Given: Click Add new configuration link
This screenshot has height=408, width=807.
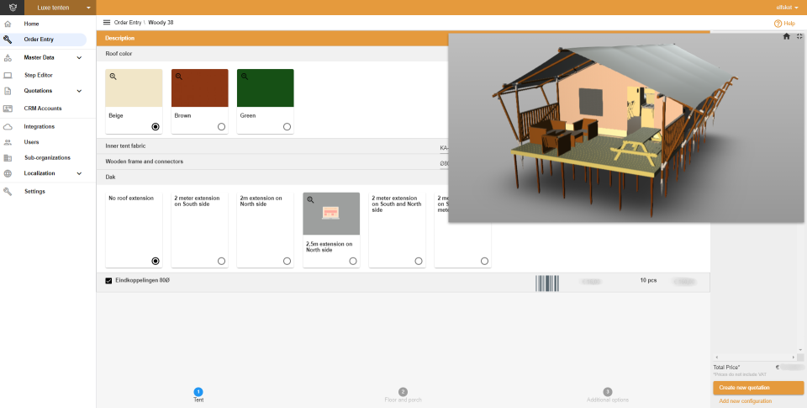Looking at the screenshot, I should coord(746,401).
